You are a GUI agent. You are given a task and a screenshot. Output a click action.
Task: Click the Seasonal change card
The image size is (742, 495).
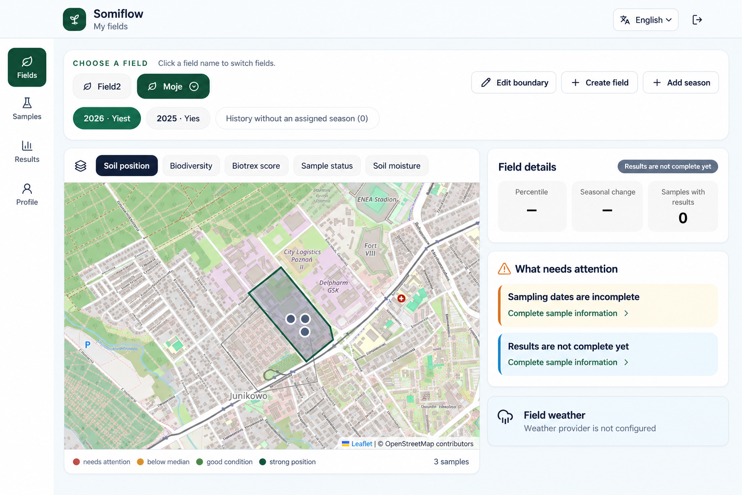608,206
